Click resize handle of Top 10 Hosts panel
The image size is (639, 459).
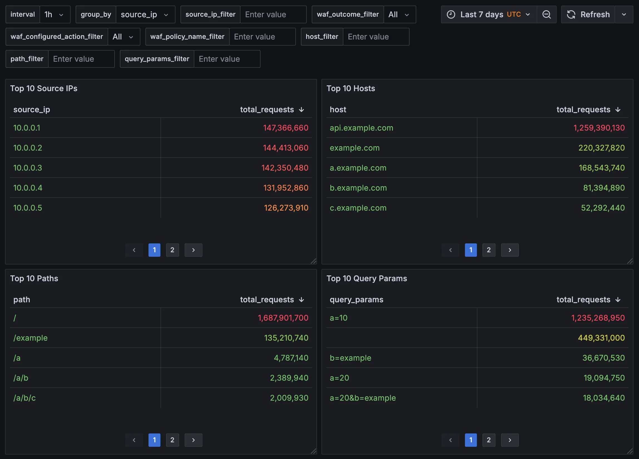(630, 261)
